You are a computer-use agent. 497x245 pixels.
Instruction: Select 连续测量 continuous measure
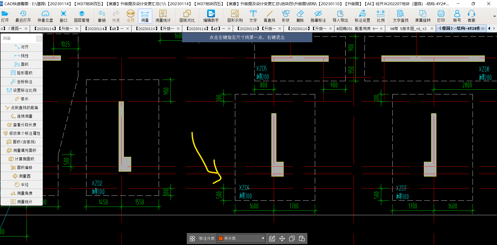[x=22, y=116]
